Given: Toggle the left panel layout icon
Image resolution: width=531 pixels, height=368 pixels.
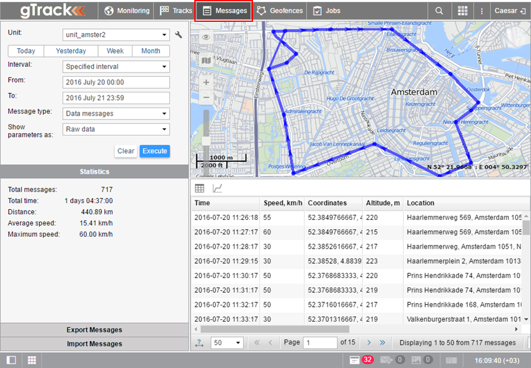Looking at the screenshot, I should tap(11, 360).
